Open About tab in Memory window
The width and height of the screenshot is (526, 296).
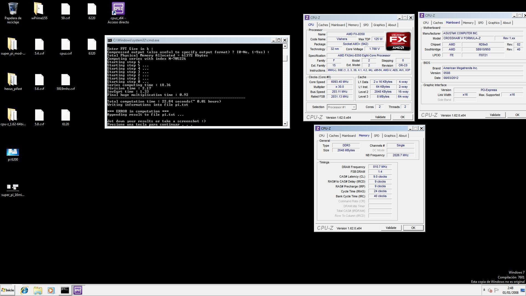tap(402, 136)
